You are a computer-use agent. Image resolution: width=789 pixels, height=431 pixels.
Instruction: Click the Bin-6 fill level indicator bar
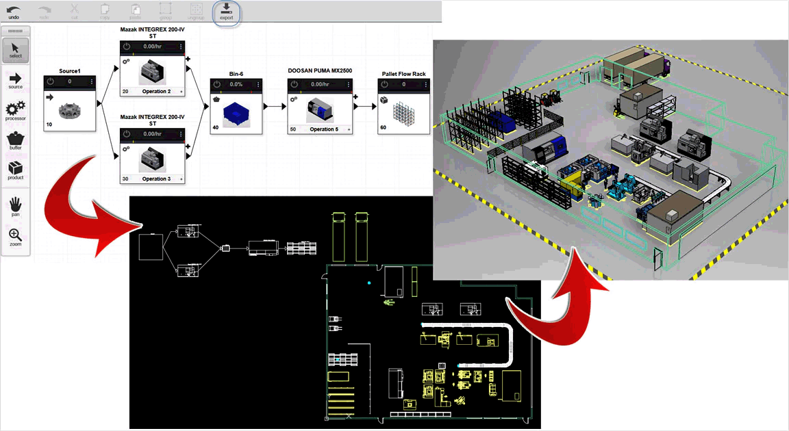[236, 92]
